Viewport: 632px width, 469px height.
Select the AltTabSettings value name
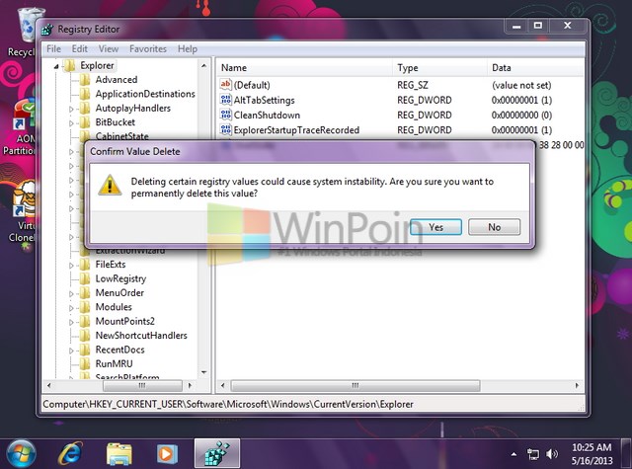coord(265,100)
